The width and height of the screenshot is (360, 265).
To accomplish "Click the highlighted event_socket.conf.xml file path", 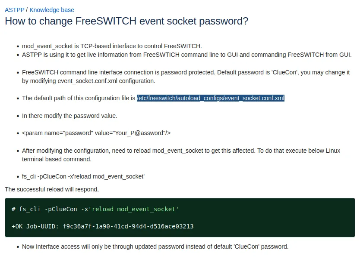I will pyautogui.click(x=211, y=99).
